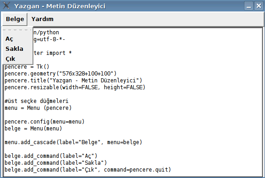Viewport: 265px width, 178px height.
Task: Click the title bar text Yazgan - Metin Düzenleyici
Action: pos(59,6)
